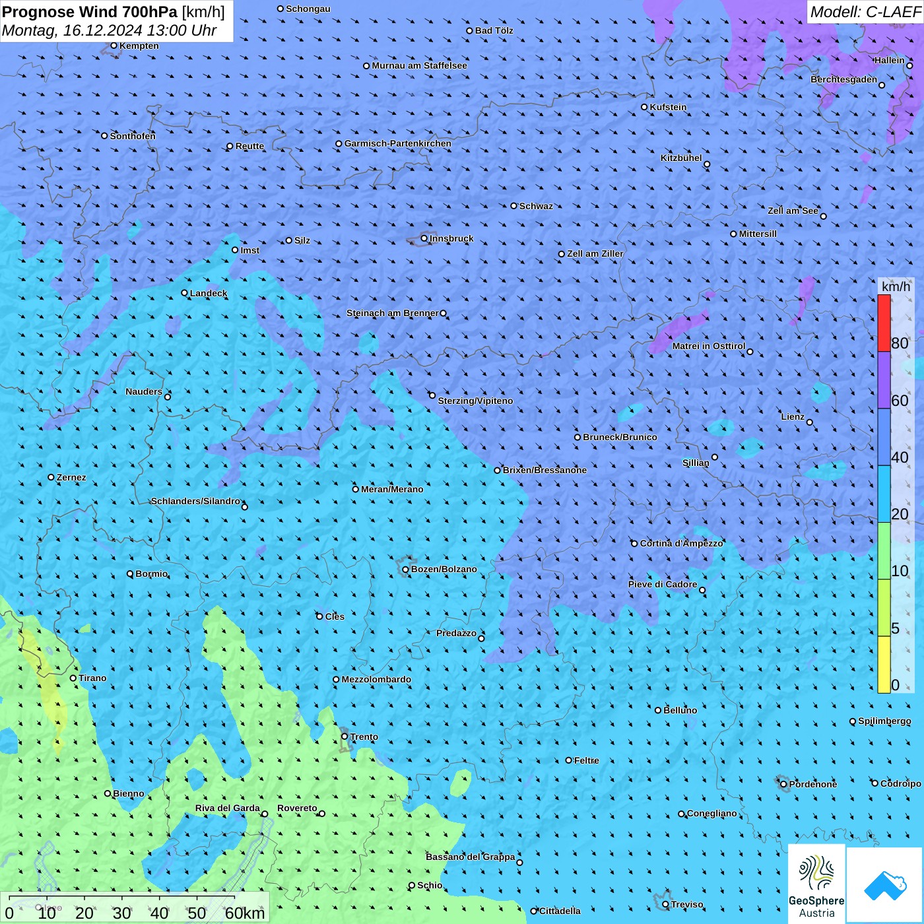Image resolution: width=924 pixels, height=924 pixels.
Task: Click the 'Treviso' city label
Action: 687,904
